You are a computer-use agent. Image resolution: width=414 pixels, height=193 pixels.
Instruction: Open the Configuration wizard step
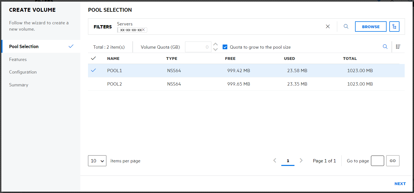click(23, 72)
